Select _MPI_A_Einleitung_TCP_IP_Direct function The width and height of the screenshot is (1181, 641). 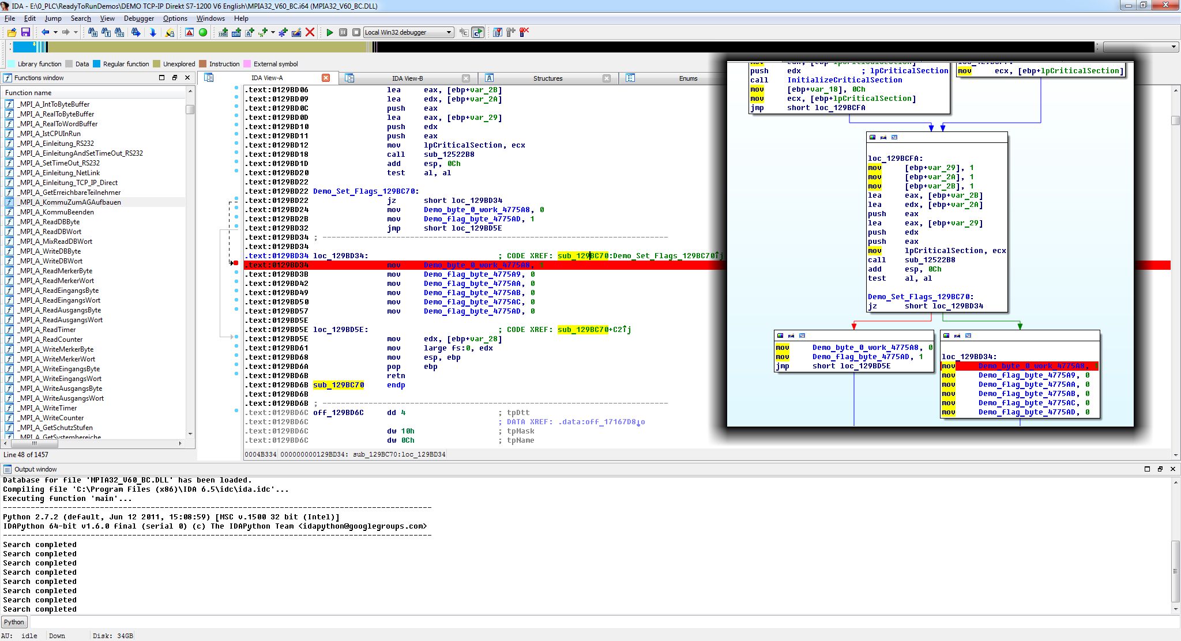pos(95,183)
